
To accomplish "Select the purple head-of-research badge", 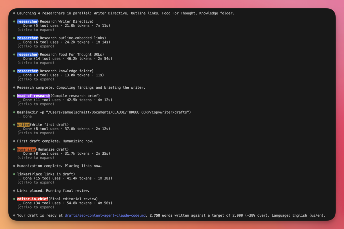I will (x=34, y=96).
